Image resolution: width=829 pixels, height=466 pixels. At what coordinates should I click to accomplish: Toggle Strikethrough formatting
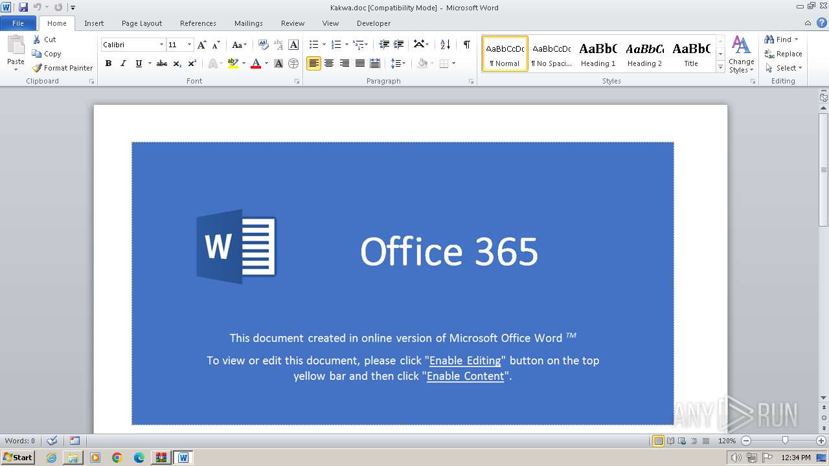point(162,63)
